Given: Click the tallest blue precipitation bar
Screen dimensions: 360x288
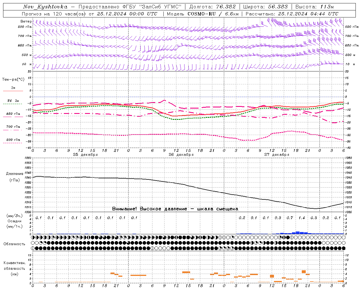Looking at the screenshot, I should coord(298,233).
